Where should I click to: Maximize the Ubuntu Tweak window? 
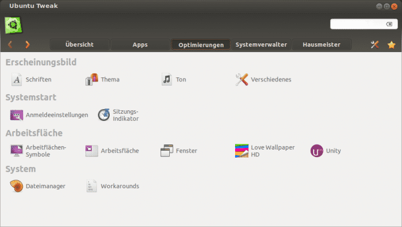tap(387, 6)
